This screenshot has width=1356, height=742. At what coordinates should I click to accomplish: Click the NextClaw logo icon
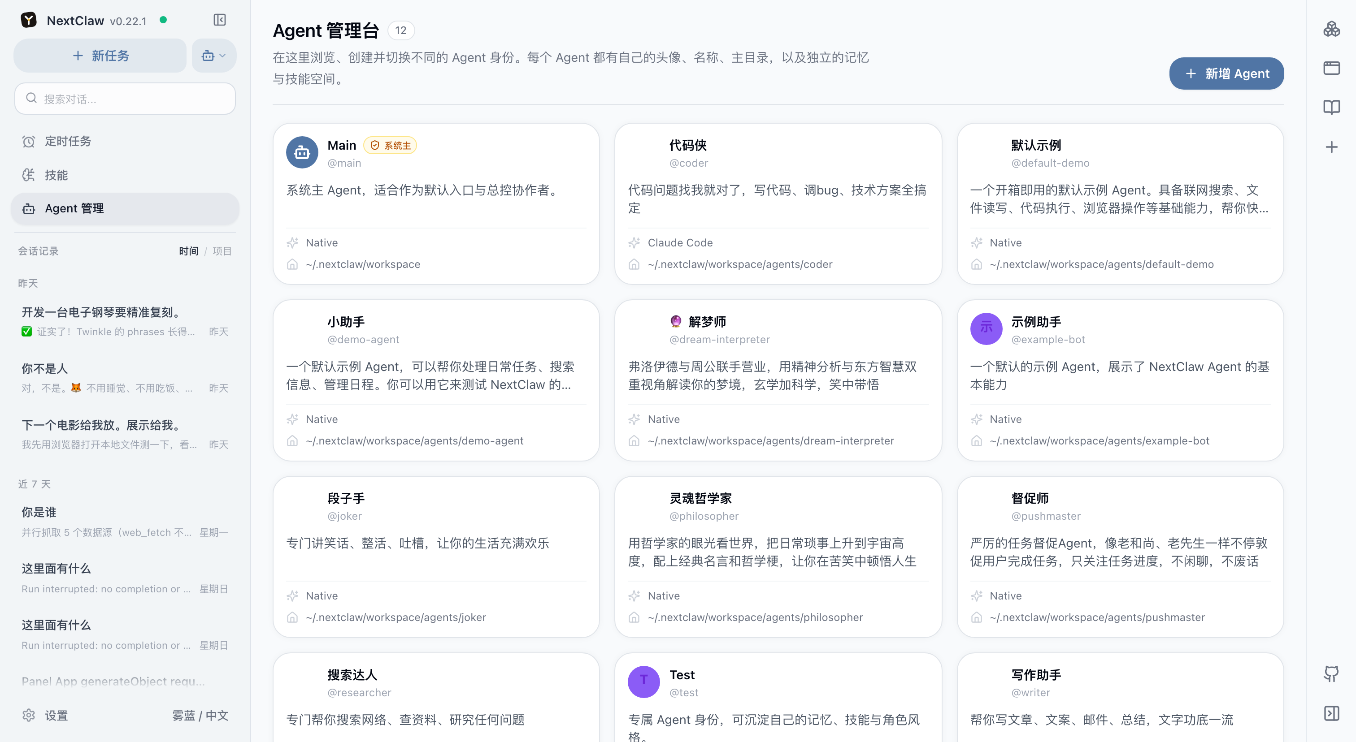point(28,21)
